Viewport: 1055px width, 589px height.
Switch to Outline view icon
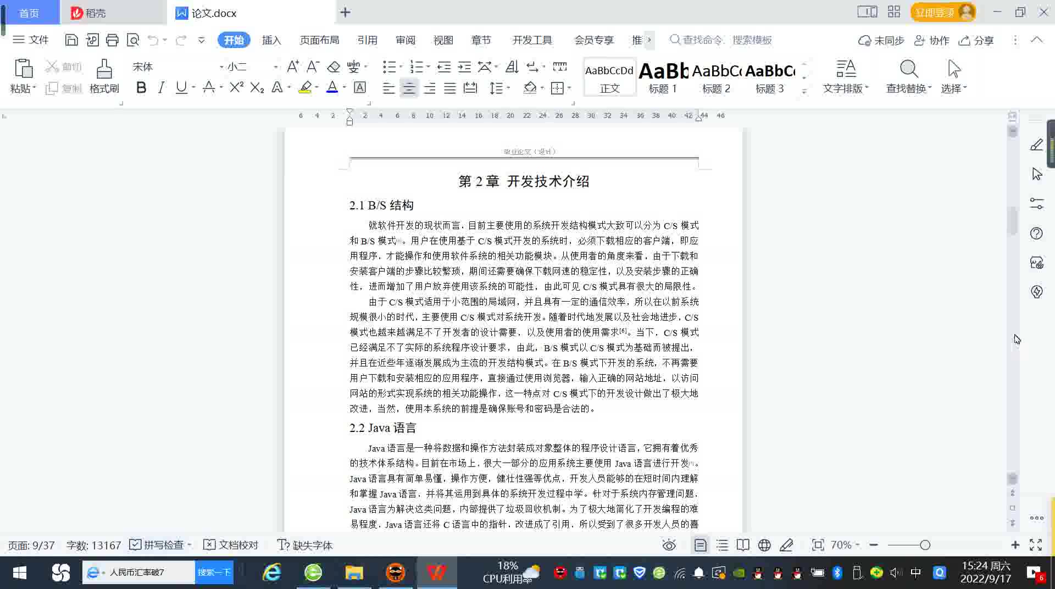click(722, 545)
